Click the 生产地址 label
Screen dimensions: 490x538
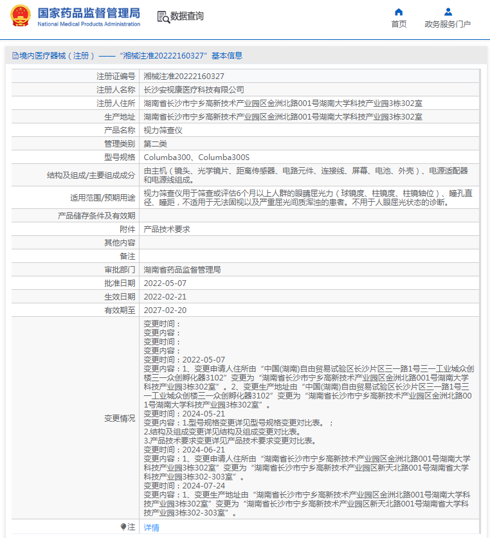pos(120,116)
